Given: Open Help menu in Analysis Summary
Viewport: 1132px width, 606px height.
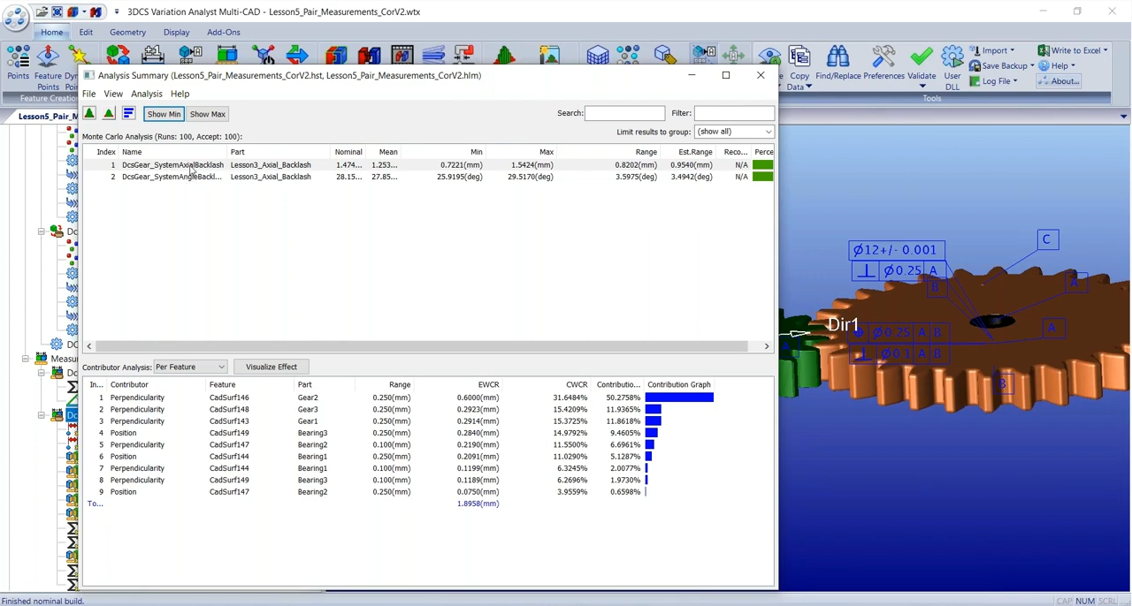Looking at the screenshot, I should pos(180,94).
